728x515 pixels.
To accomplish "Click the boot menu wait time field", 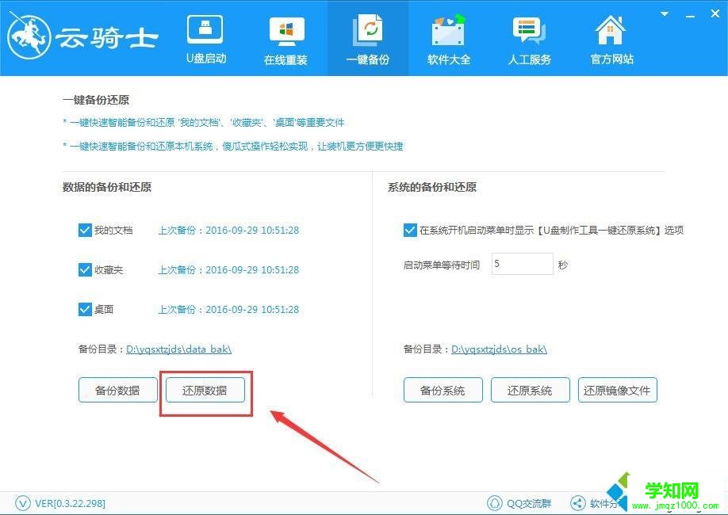I will 521,264.
